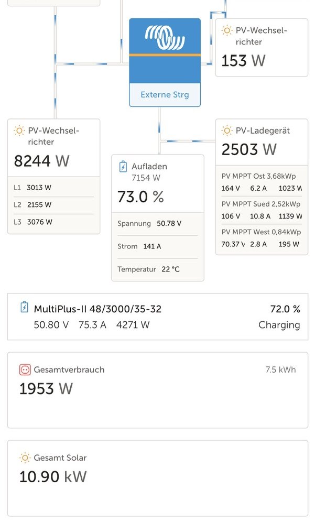The image size is (315, 522).
Task: Click the Victron inverter logo icon
Action: coord(165,37)
